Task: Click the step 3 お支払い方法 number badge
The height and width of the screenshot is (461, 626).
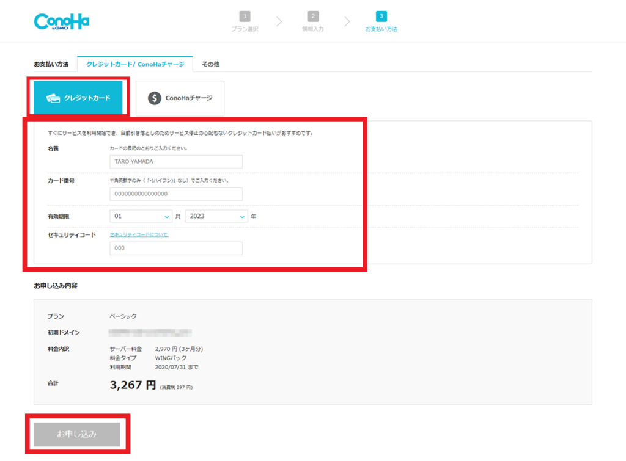Action: [381, 16]
